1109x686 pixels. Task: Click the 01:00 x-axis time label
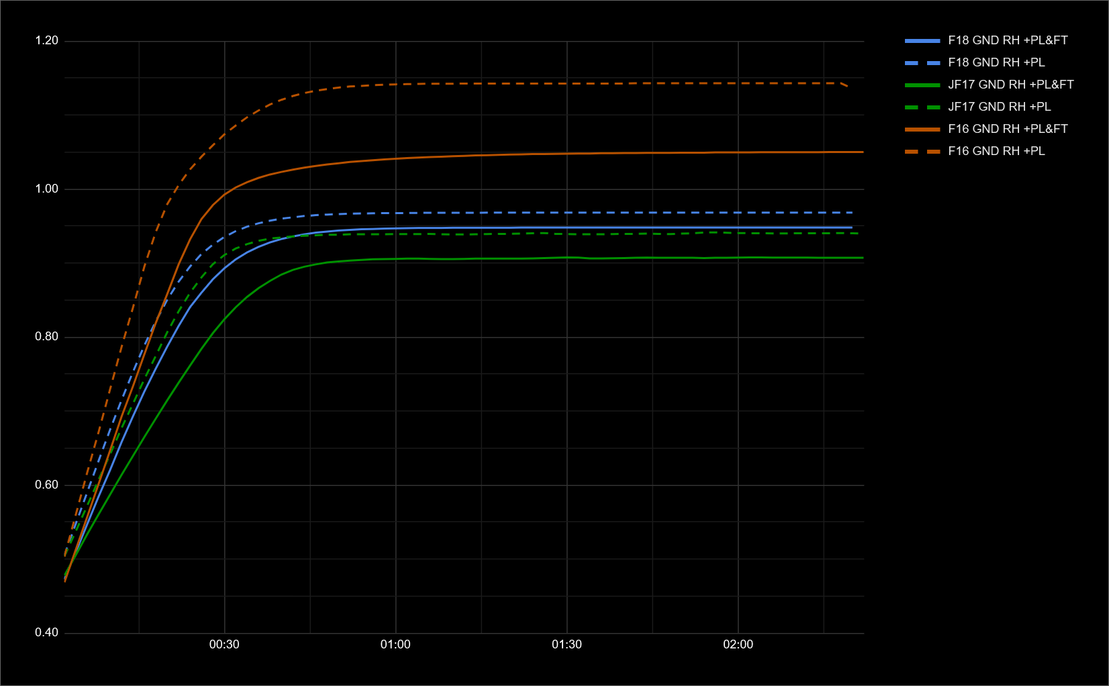pyautogui.click(x=395, y=644)
